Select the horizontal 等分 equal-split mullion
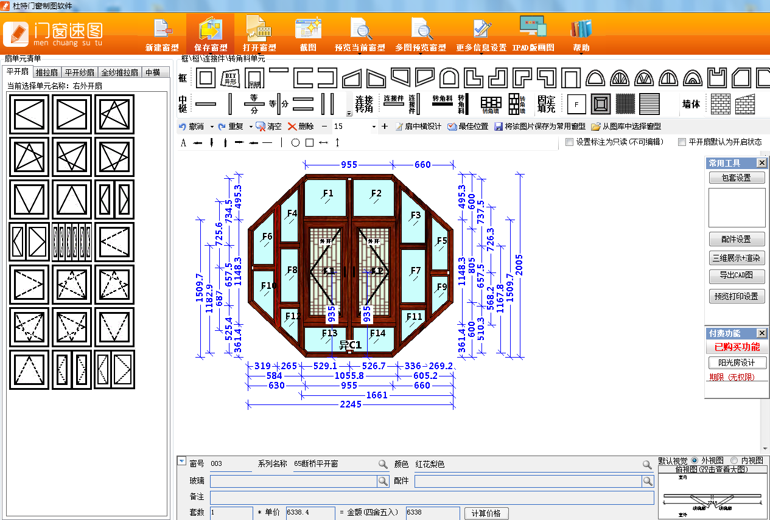The image size is (770, 520). (x=254, y=104)
